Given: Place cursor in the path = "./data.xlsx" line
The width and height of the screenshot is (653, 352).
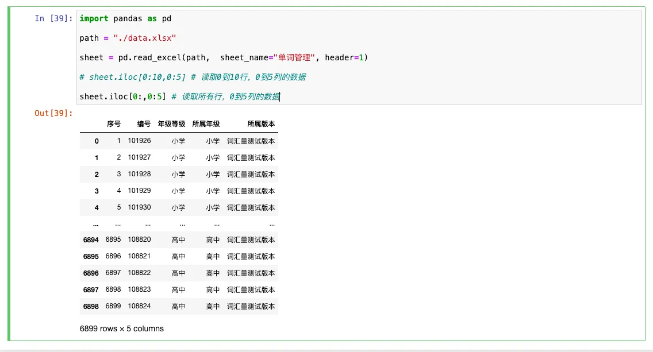Looking at the screenshot, I should click(128, 38).
